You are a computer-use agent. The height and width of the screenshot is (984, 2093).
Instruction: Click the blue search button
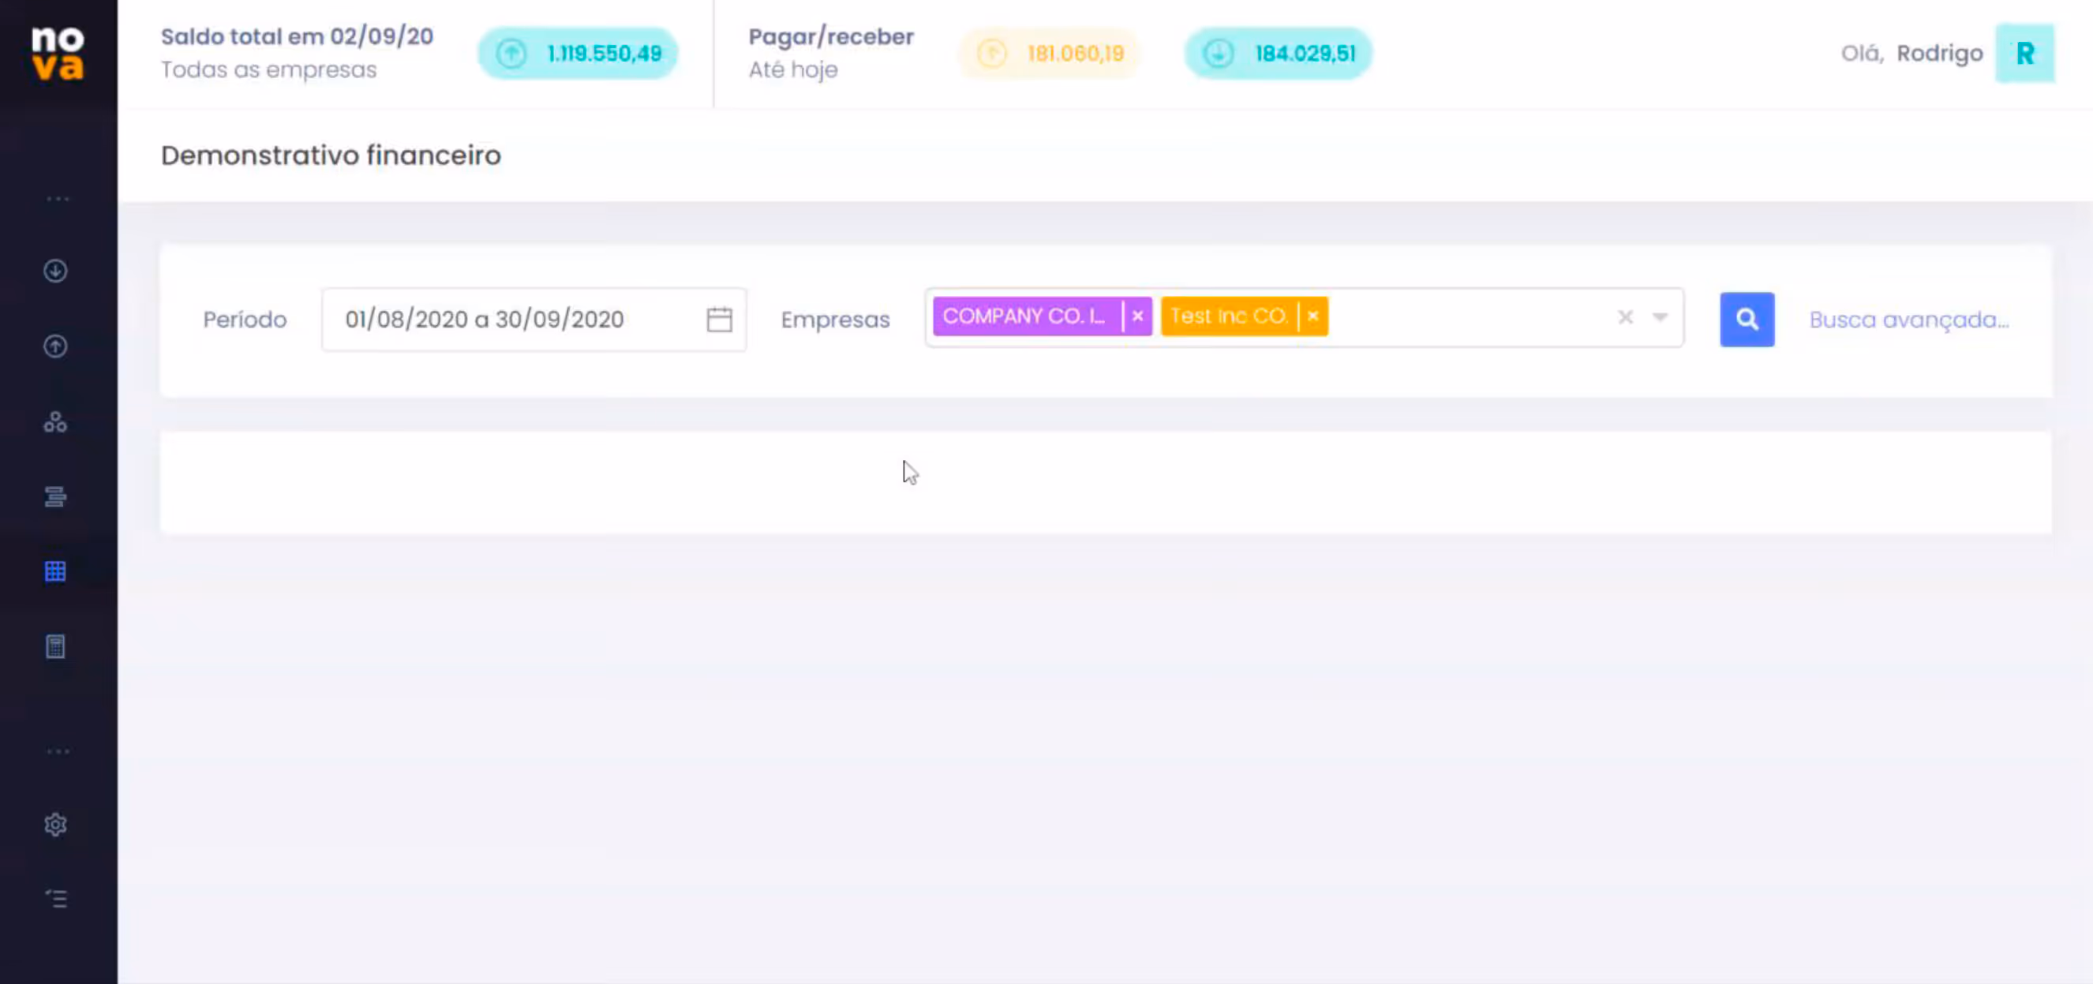point(1747,320)
